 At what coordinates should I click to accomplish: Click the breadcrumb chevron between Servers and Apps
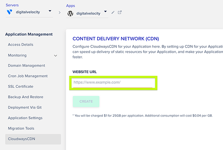click(60, 13)
